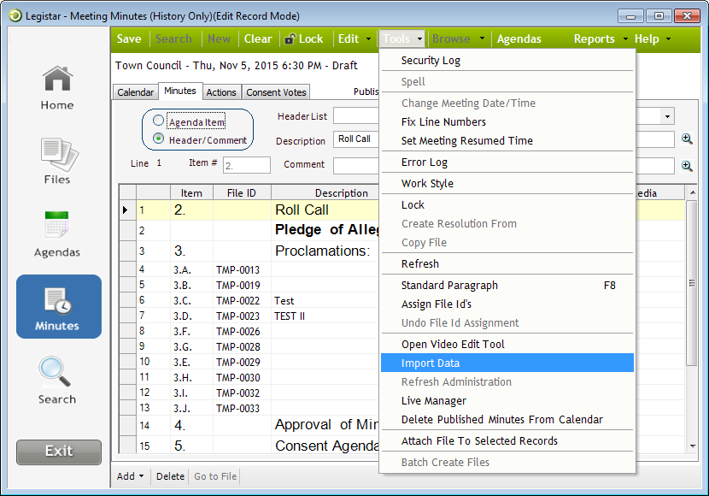709x496 pixels.
Task: Open the Home sidebar icon
Action: pyautogui.click(x=57, y=79)
